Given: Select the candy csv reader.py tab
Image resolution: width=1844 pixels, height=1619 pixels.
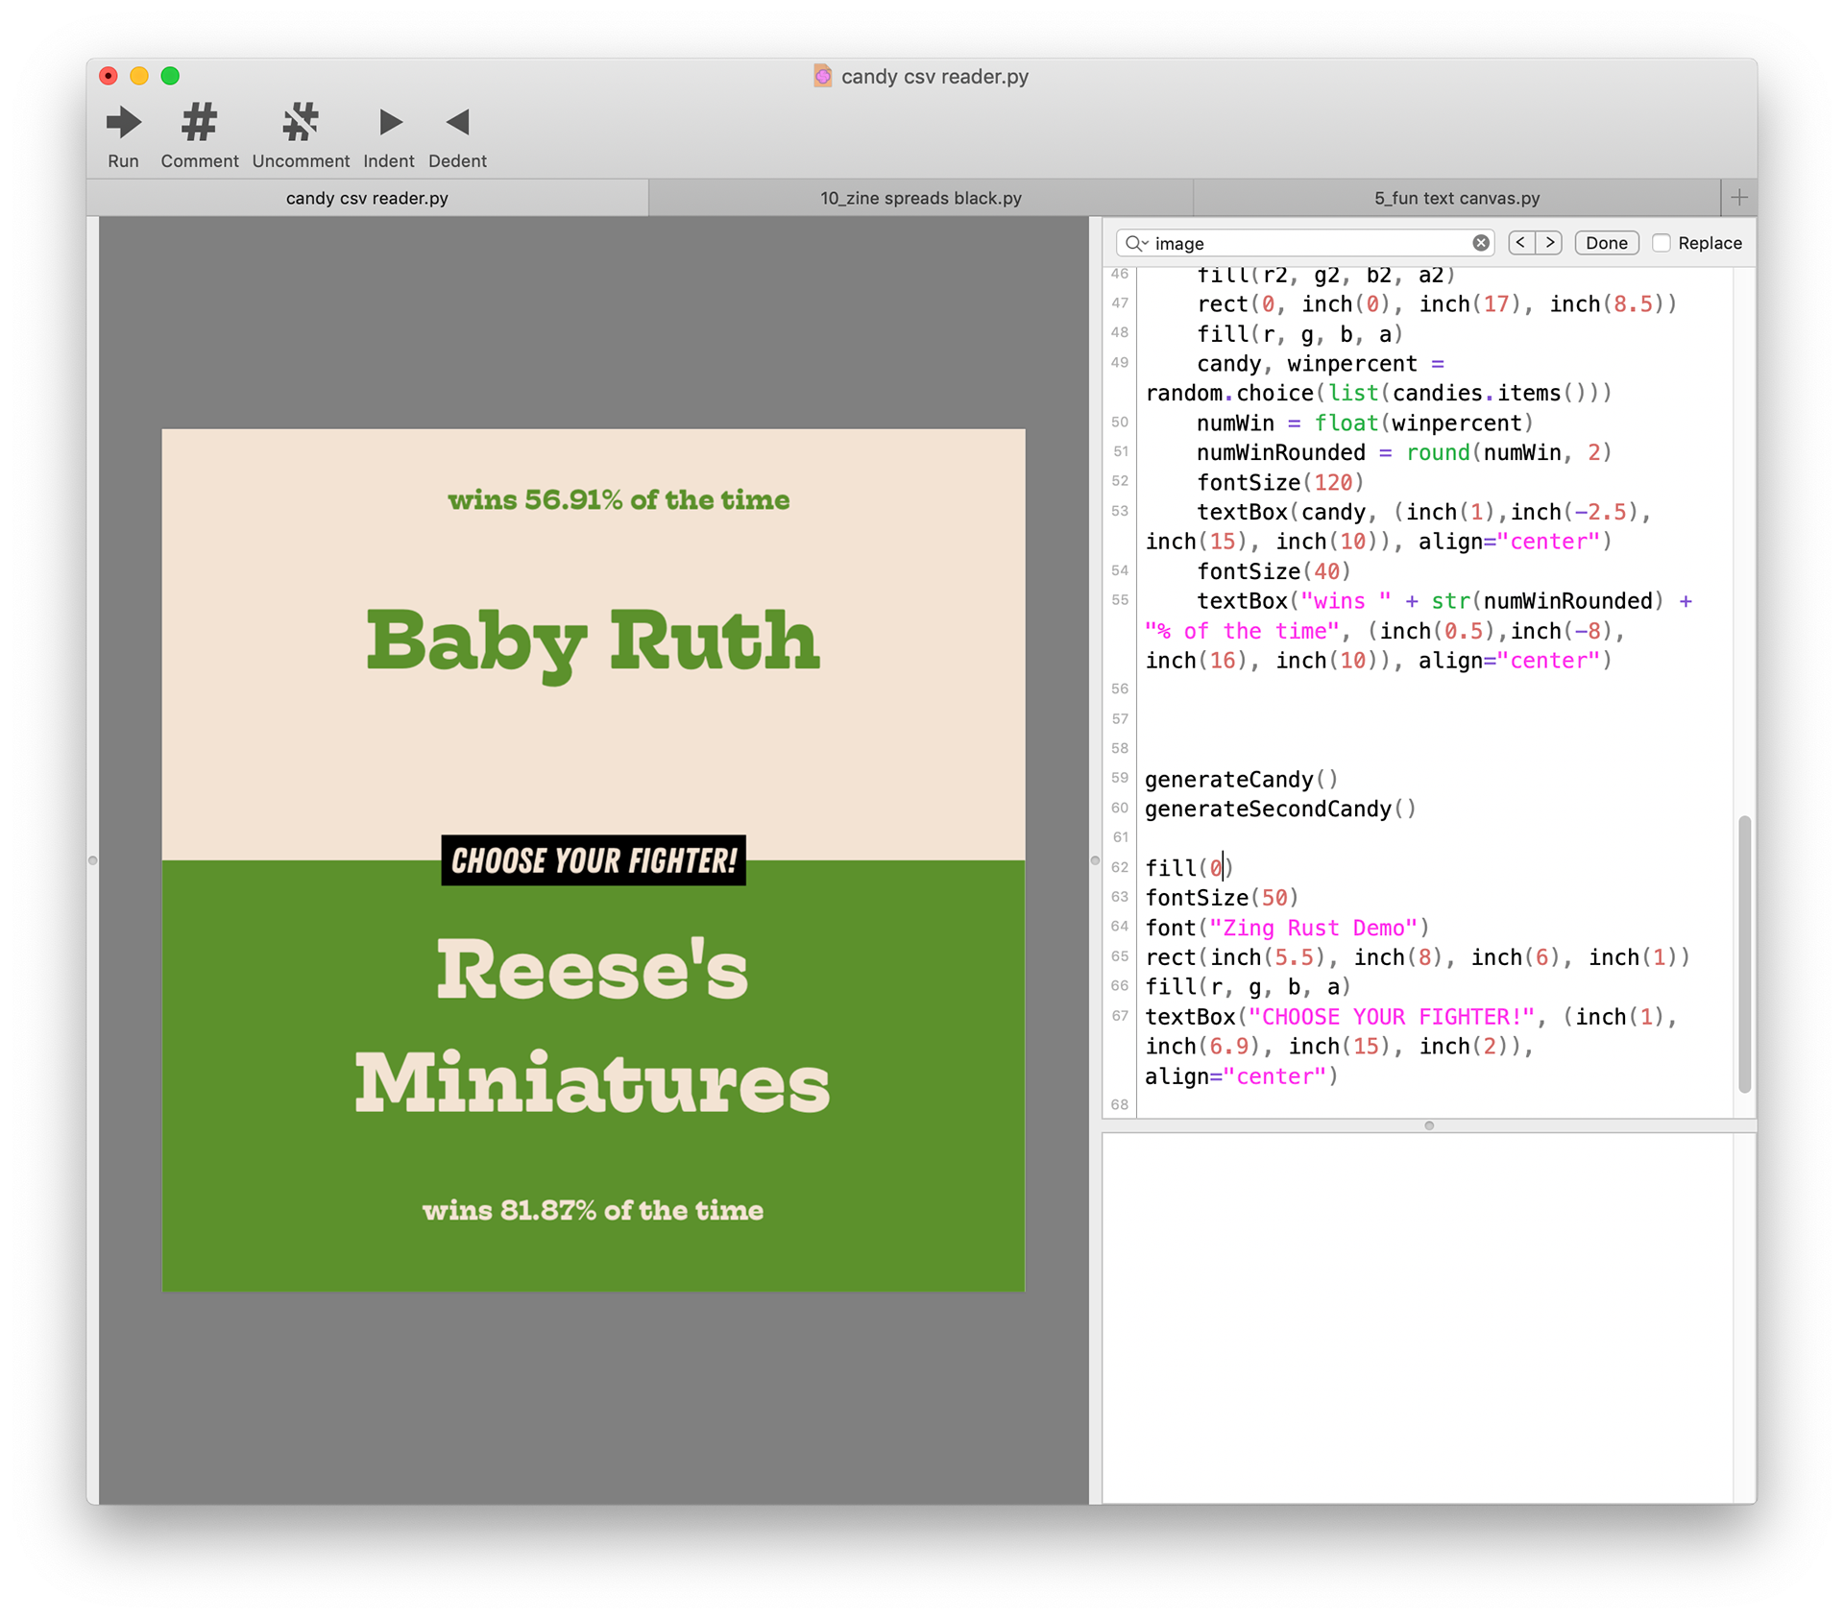Looking at the screenshot, I should pos(367,198).
